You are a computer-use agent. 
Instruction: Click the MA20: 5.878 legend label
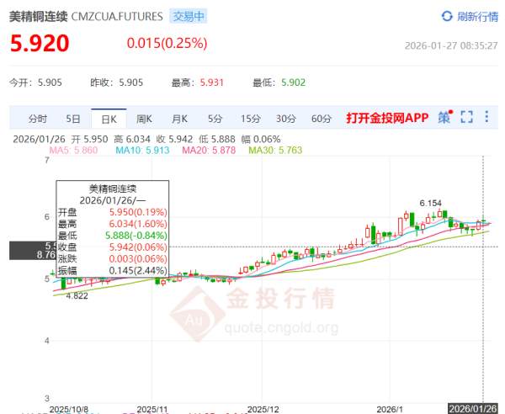click(209, 151)
